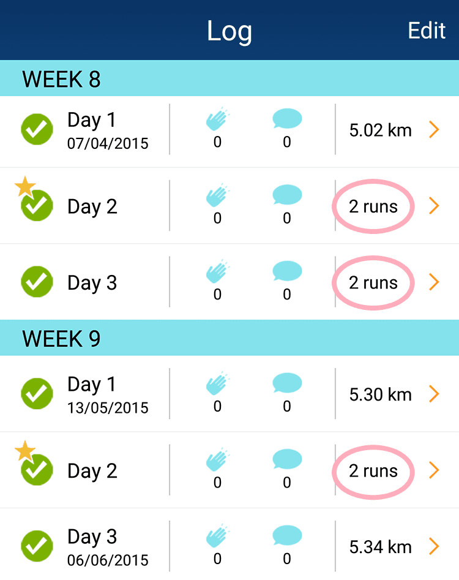Tap the clap icon for Week 9 Day 1
The width and height of the screenshot is (459, 580).
point(217,384)
